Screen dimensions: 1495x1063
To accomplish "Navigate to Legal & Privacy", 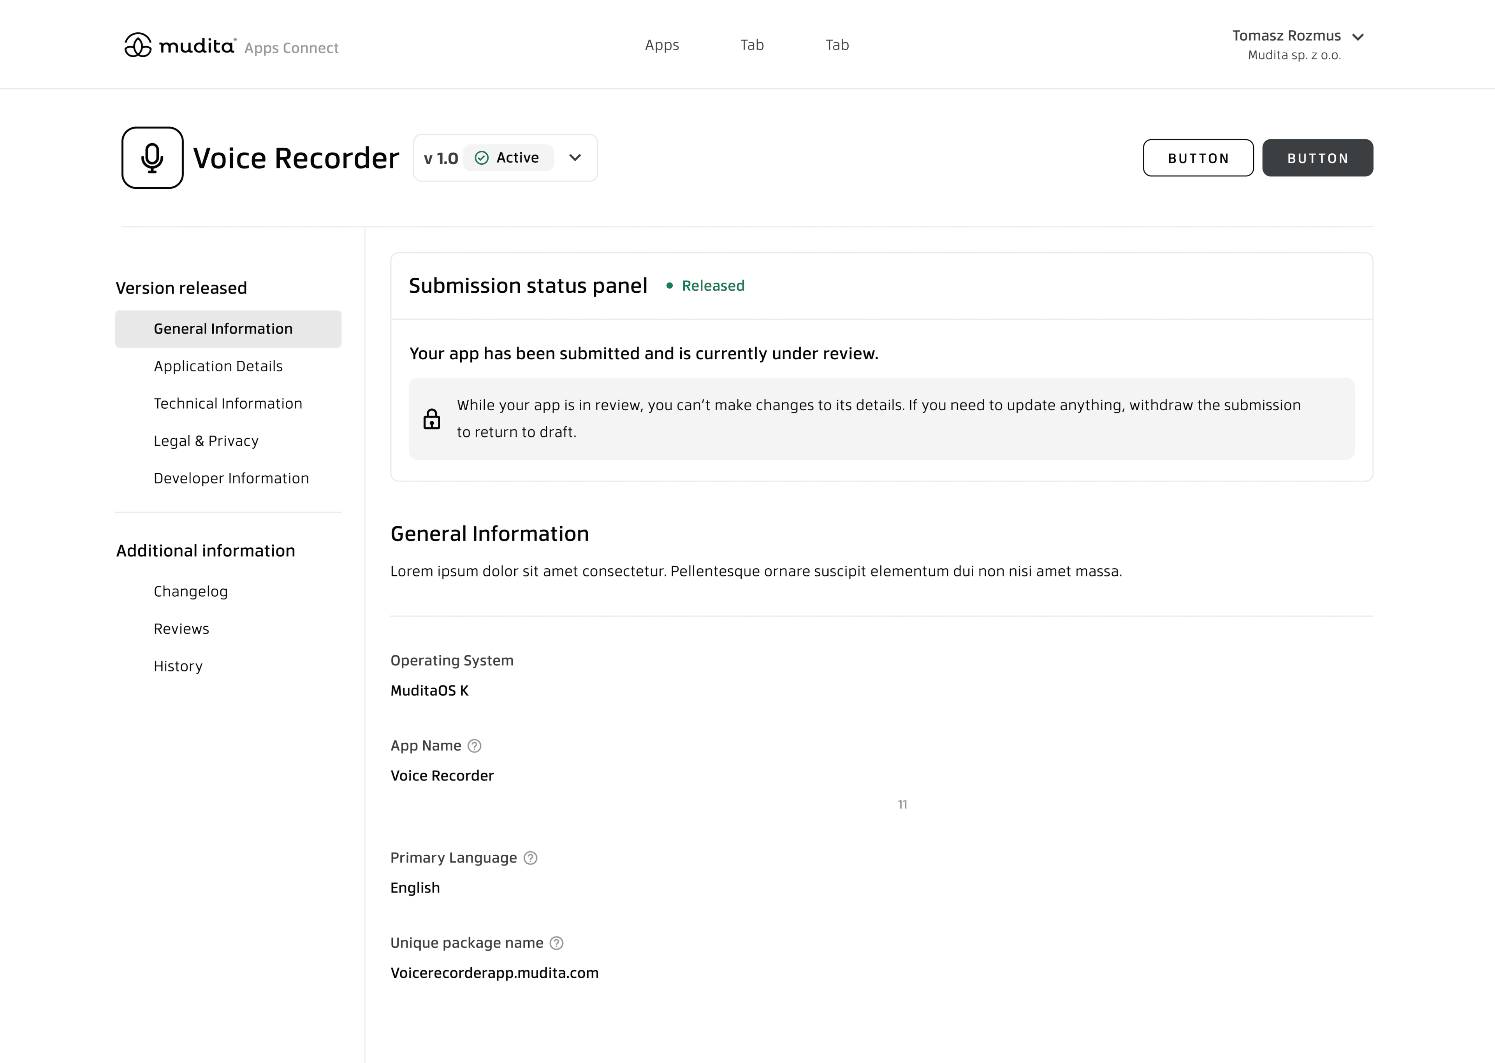I will tap(206, 441).
